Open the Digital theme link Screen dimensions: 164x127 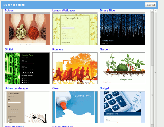tap(9, 49)
